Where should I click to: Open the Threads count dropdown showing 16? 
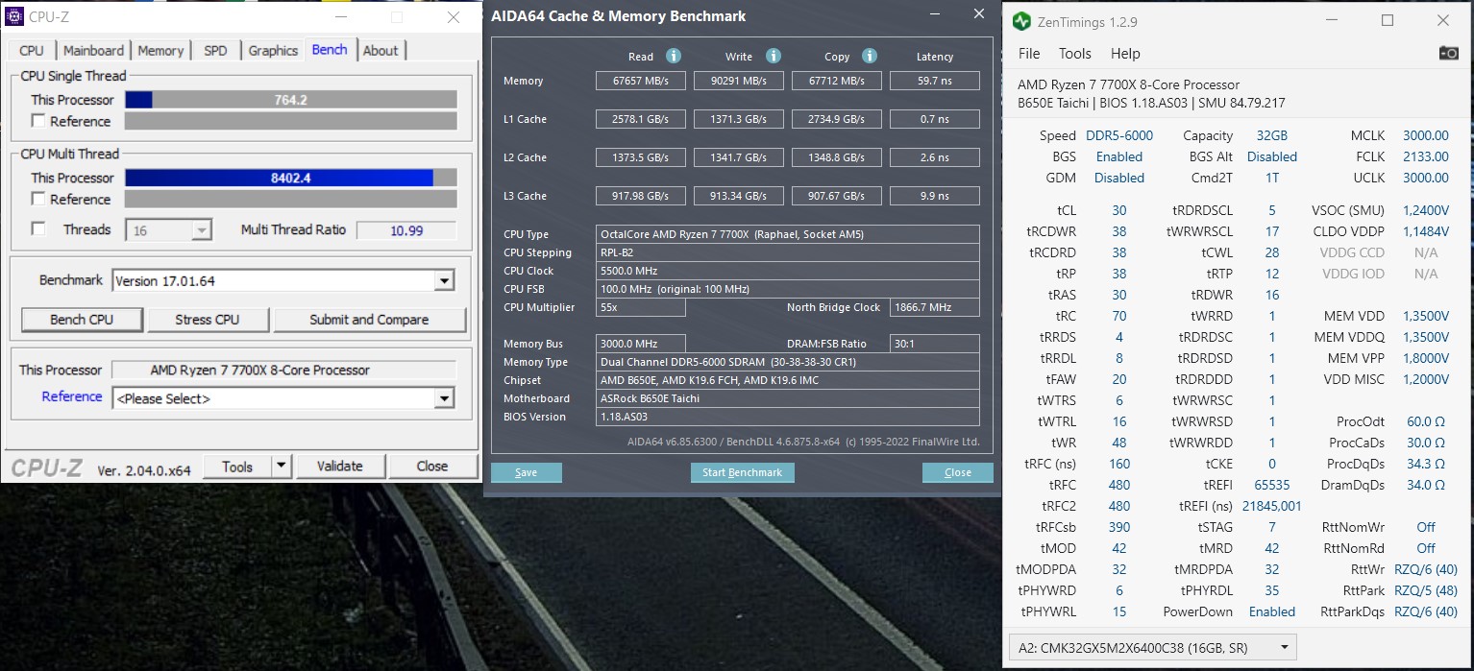point(201,230)
